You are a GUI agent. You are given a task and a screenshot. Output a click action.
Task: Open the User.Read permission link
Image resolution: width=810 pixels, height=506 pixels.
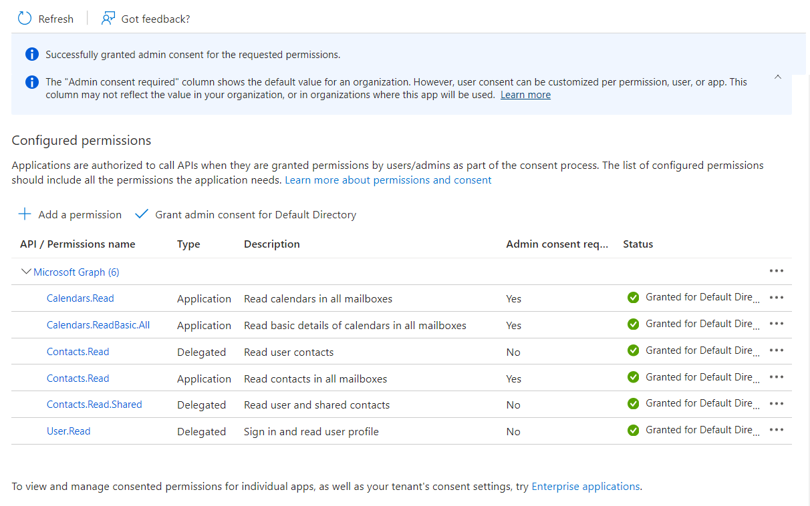(x=68, y=431)
